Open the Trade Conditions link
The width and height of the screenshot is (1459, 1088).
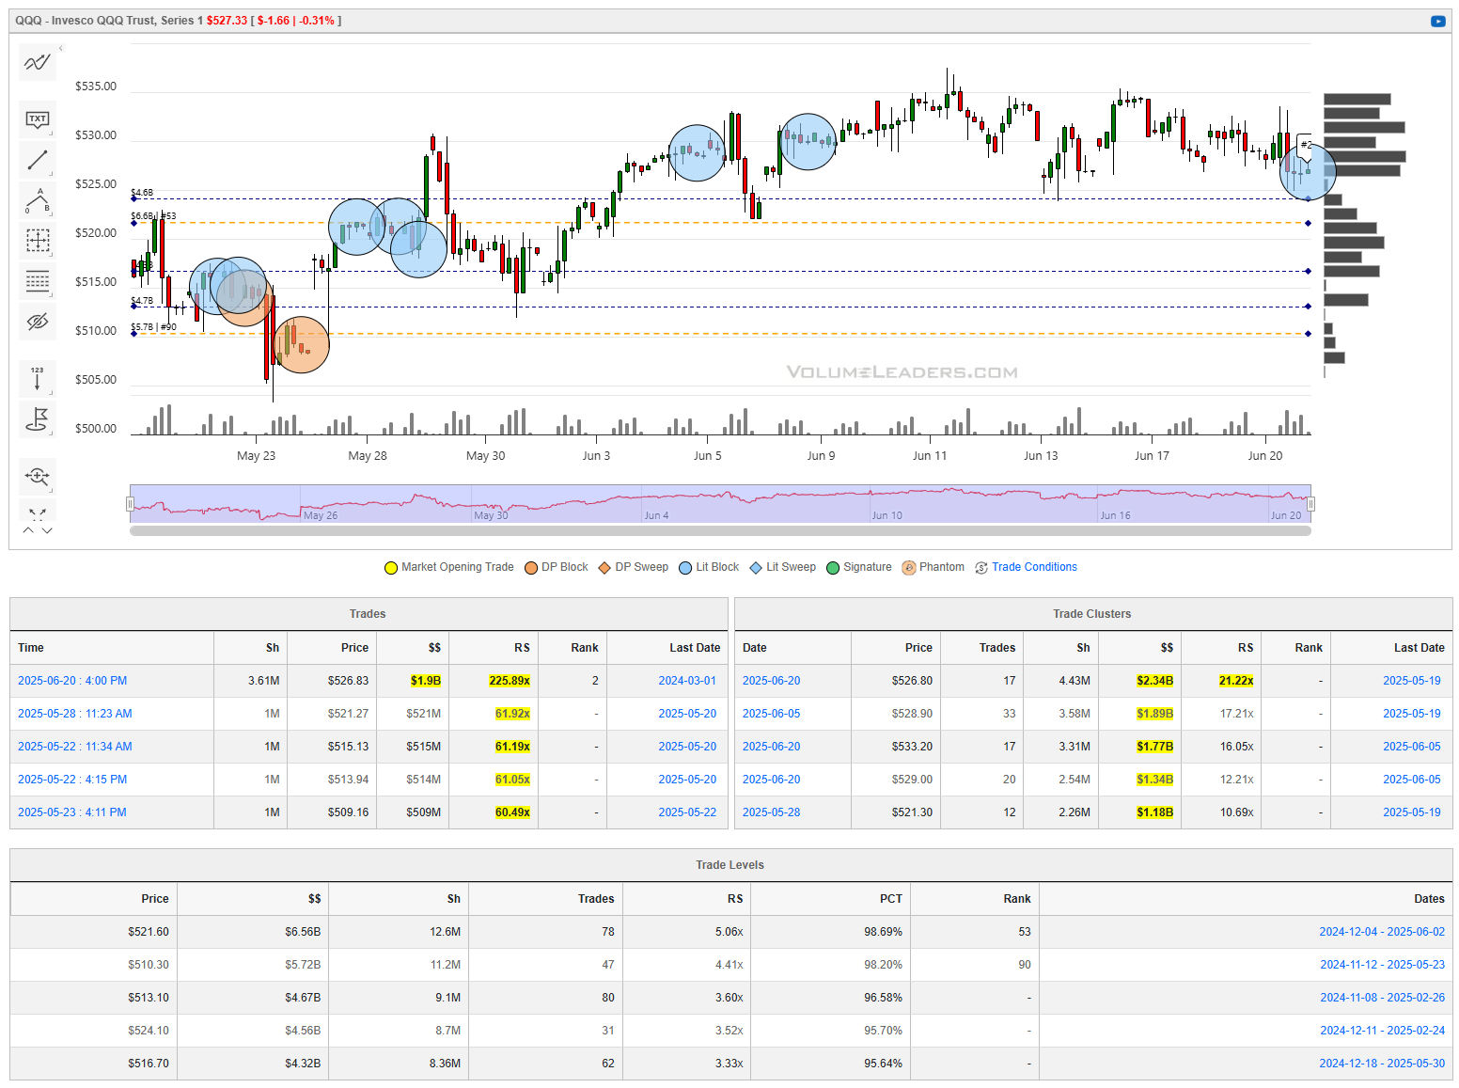(1034, 567)
